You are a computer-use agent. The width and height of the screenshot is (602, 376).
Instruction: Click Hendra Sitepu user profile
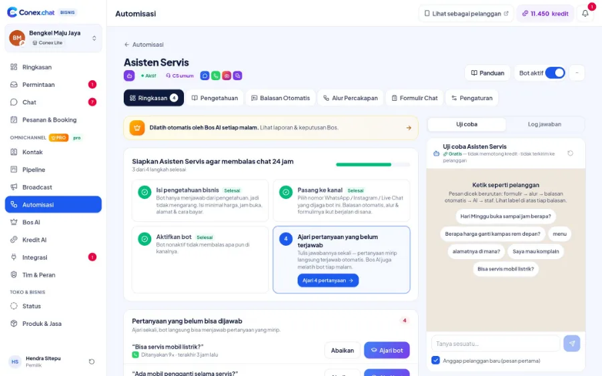click(x=43, y=361)
